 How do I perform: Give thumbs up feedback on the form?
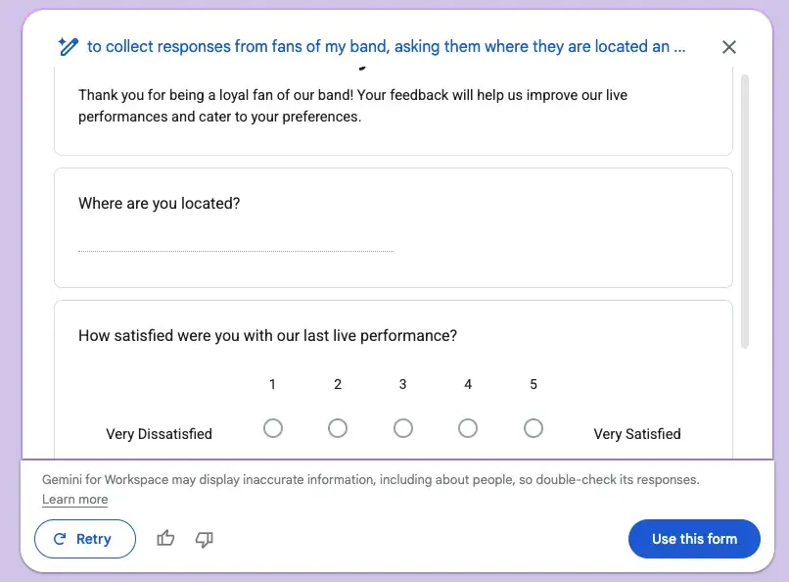tap(165, 539)
